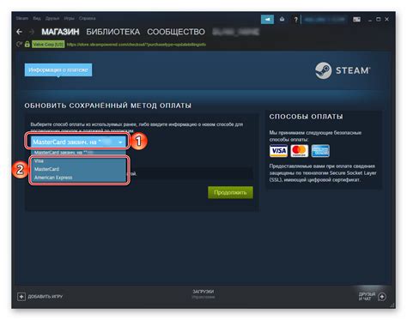Screen dimensions: 407x320
Task: Go back with the left arrow
Action: tap(19, 32)
